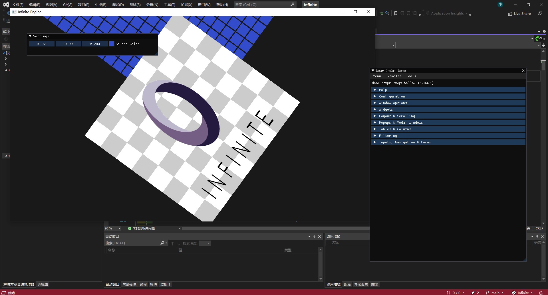Viewport: 548px width, 295px height.
Task: Click the Square Color swatch
Action: pos(112,44)
